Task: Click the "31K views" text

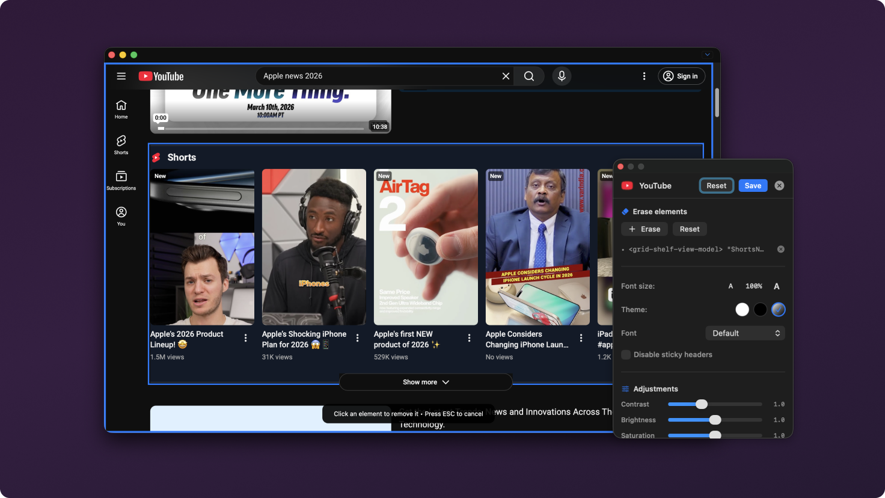Action: point(277,357)
